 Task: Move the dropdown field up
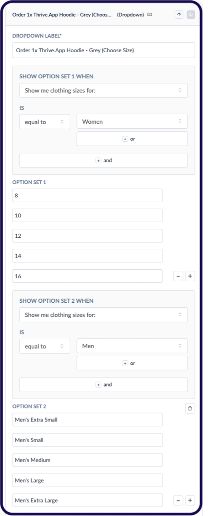pyautogui.click(x=179, y=15)
